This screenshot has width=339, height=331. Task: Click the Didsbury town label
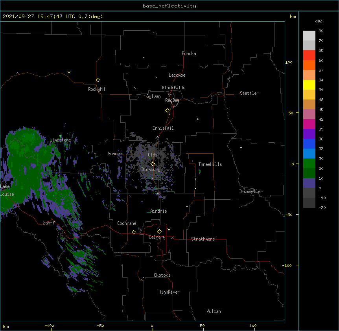(x=151, y=169)
